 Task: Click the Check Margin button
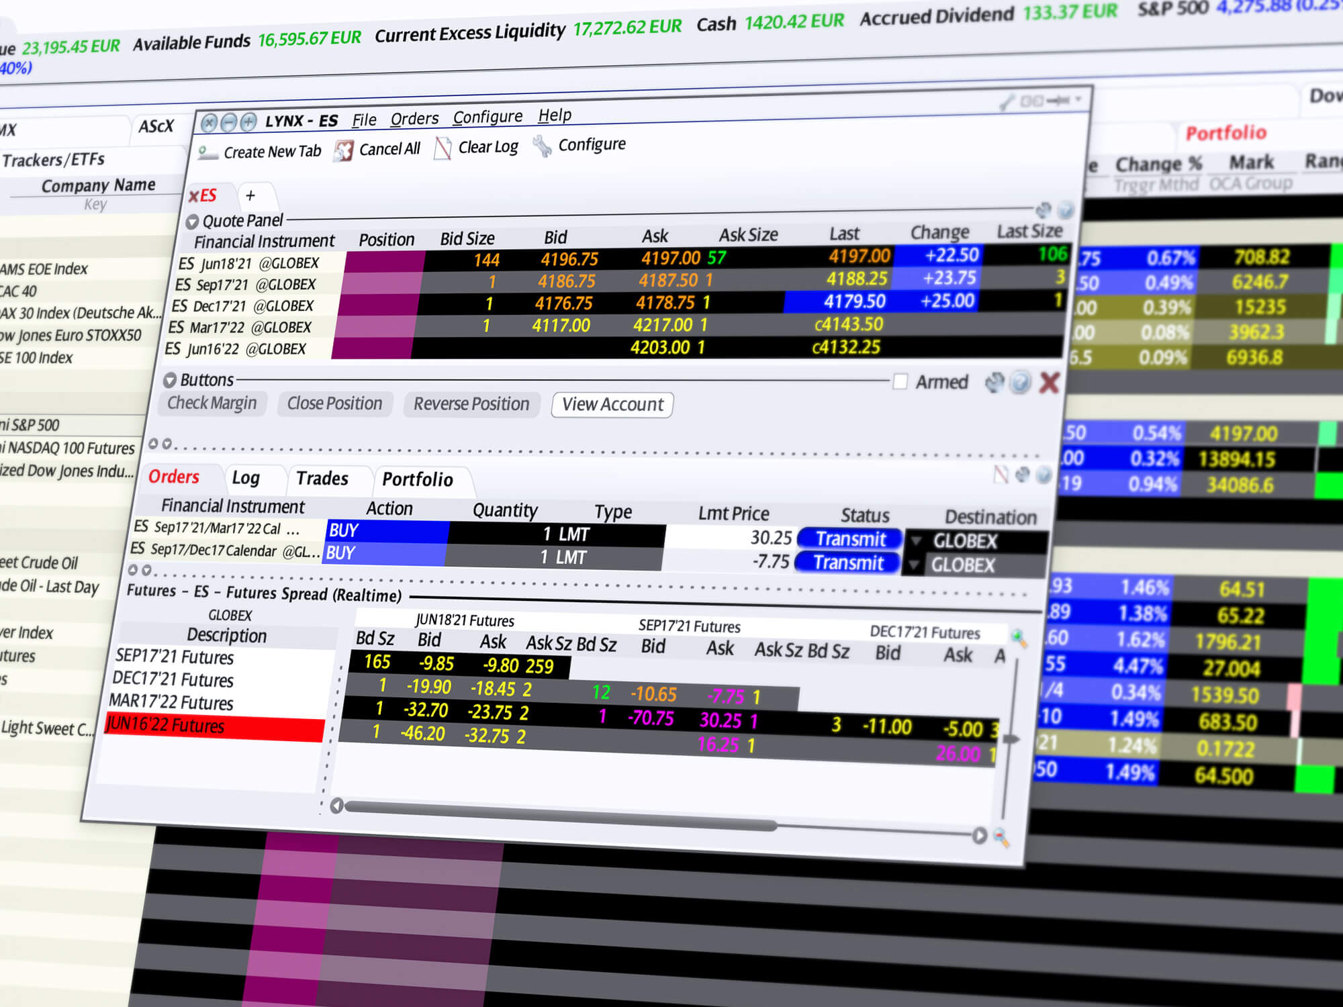point(212,403)
